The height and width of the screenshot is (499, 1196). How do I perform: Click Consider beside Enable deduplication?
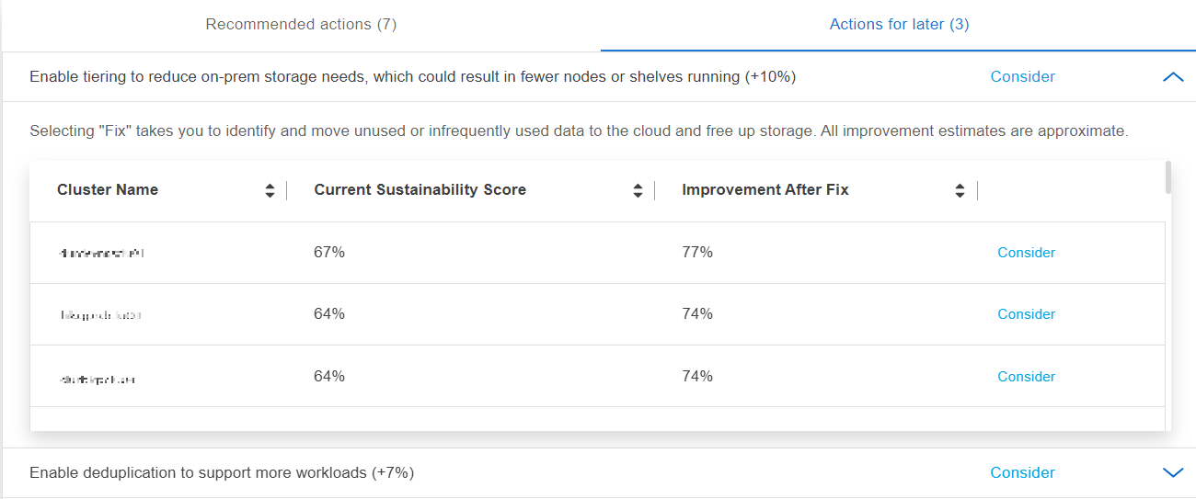coord(1022,472)
